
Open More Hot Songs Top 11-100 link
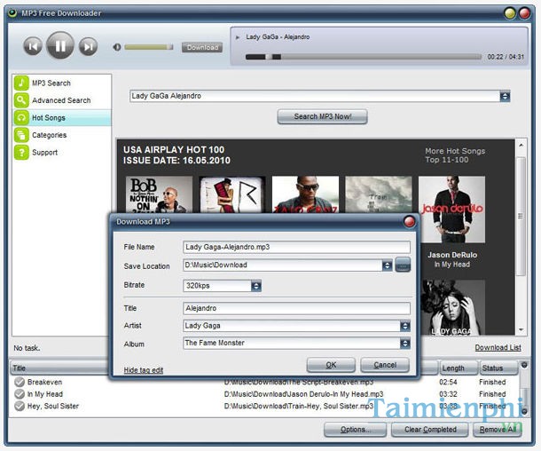point(455,155)
